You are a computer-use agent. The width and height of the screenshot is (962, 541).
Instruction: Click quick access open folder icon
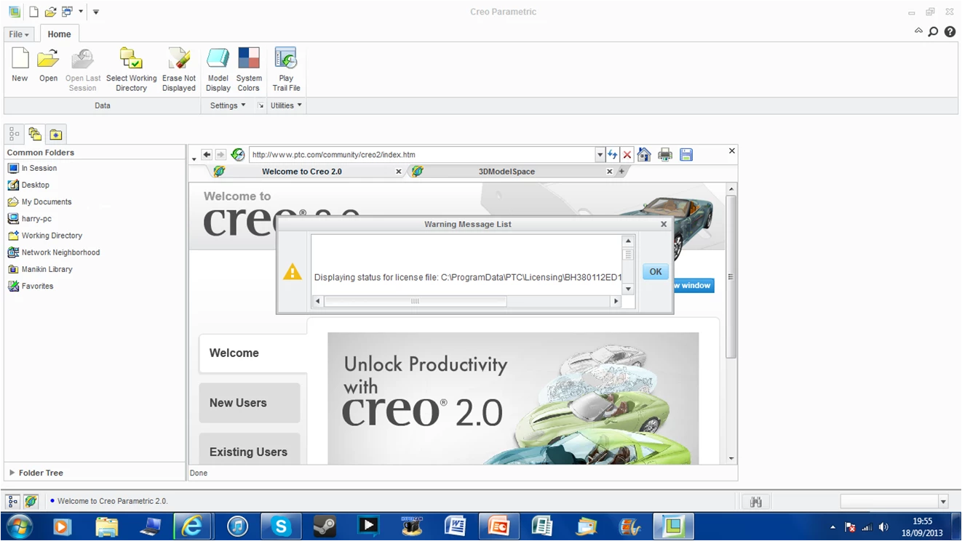50,12
